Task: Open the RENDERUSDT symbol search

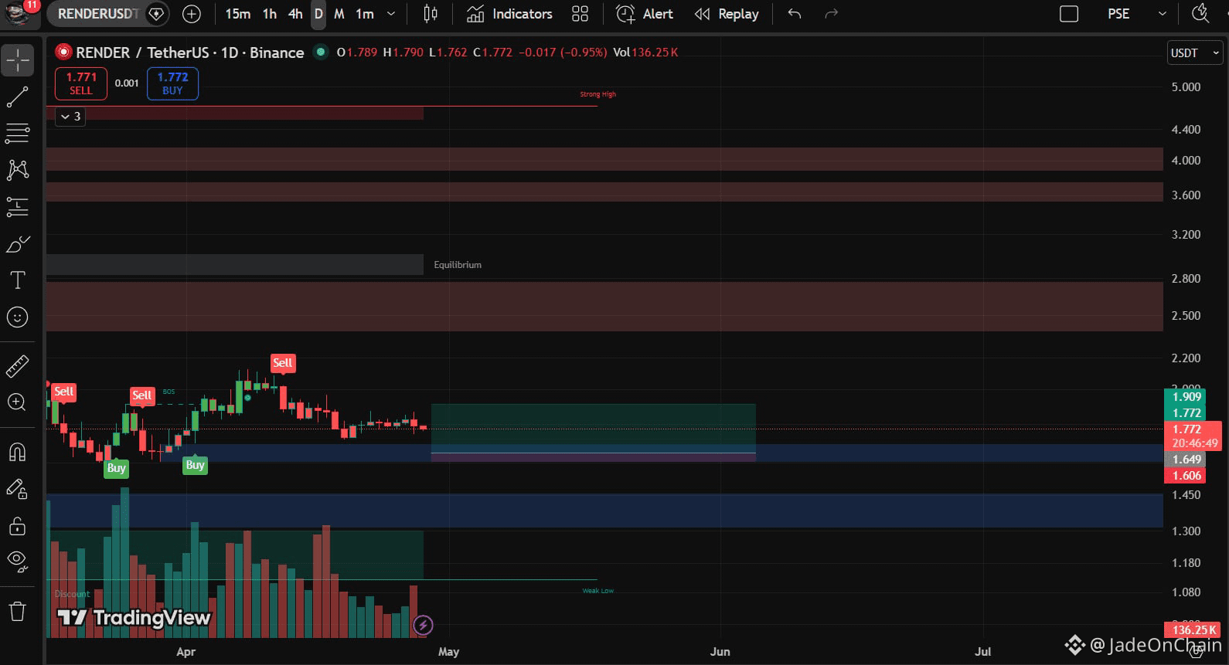Action: pyautogui.click(x=98, y=14)
